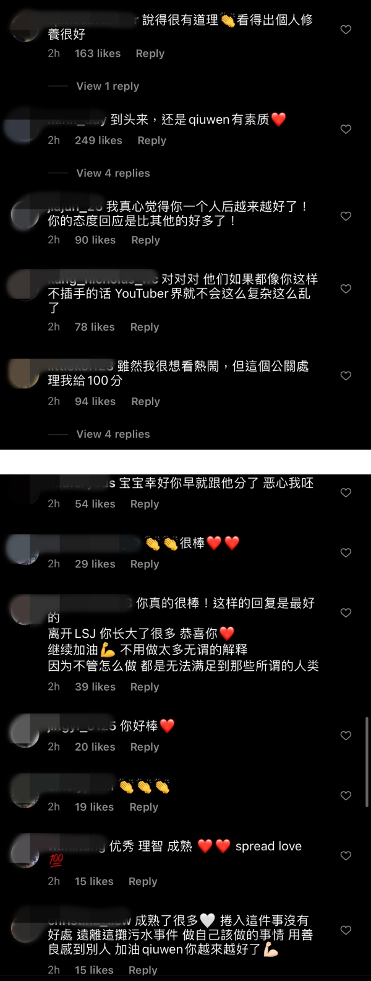Screen dimensions: 371x981
Task: Tap heart on the 249 likes comment
Action: click(x=346, y=129)
